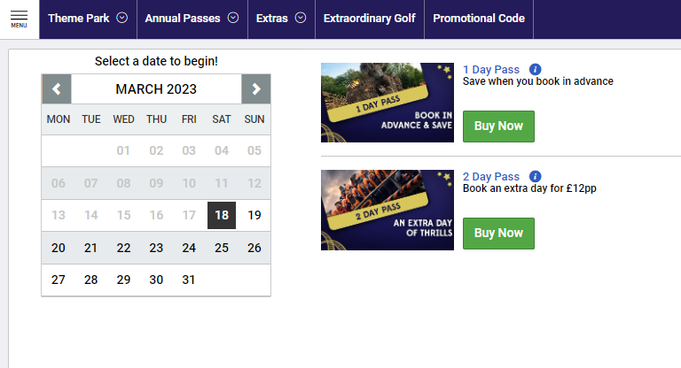Image resolution: width=681 pixels, height=368 pixels.
Task: Click Buy Now for 1 Day Pass
Action: click(498, 126)
